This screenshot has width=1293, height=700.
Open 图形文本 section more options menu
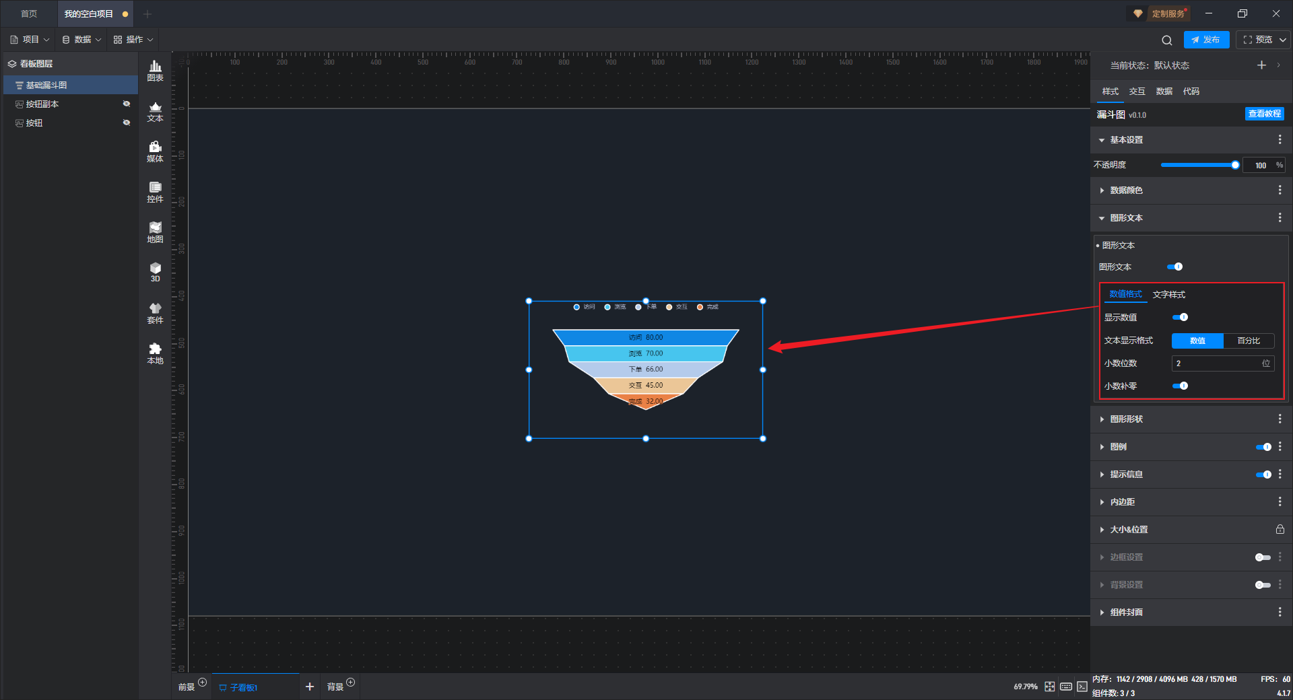point(1280,218)
